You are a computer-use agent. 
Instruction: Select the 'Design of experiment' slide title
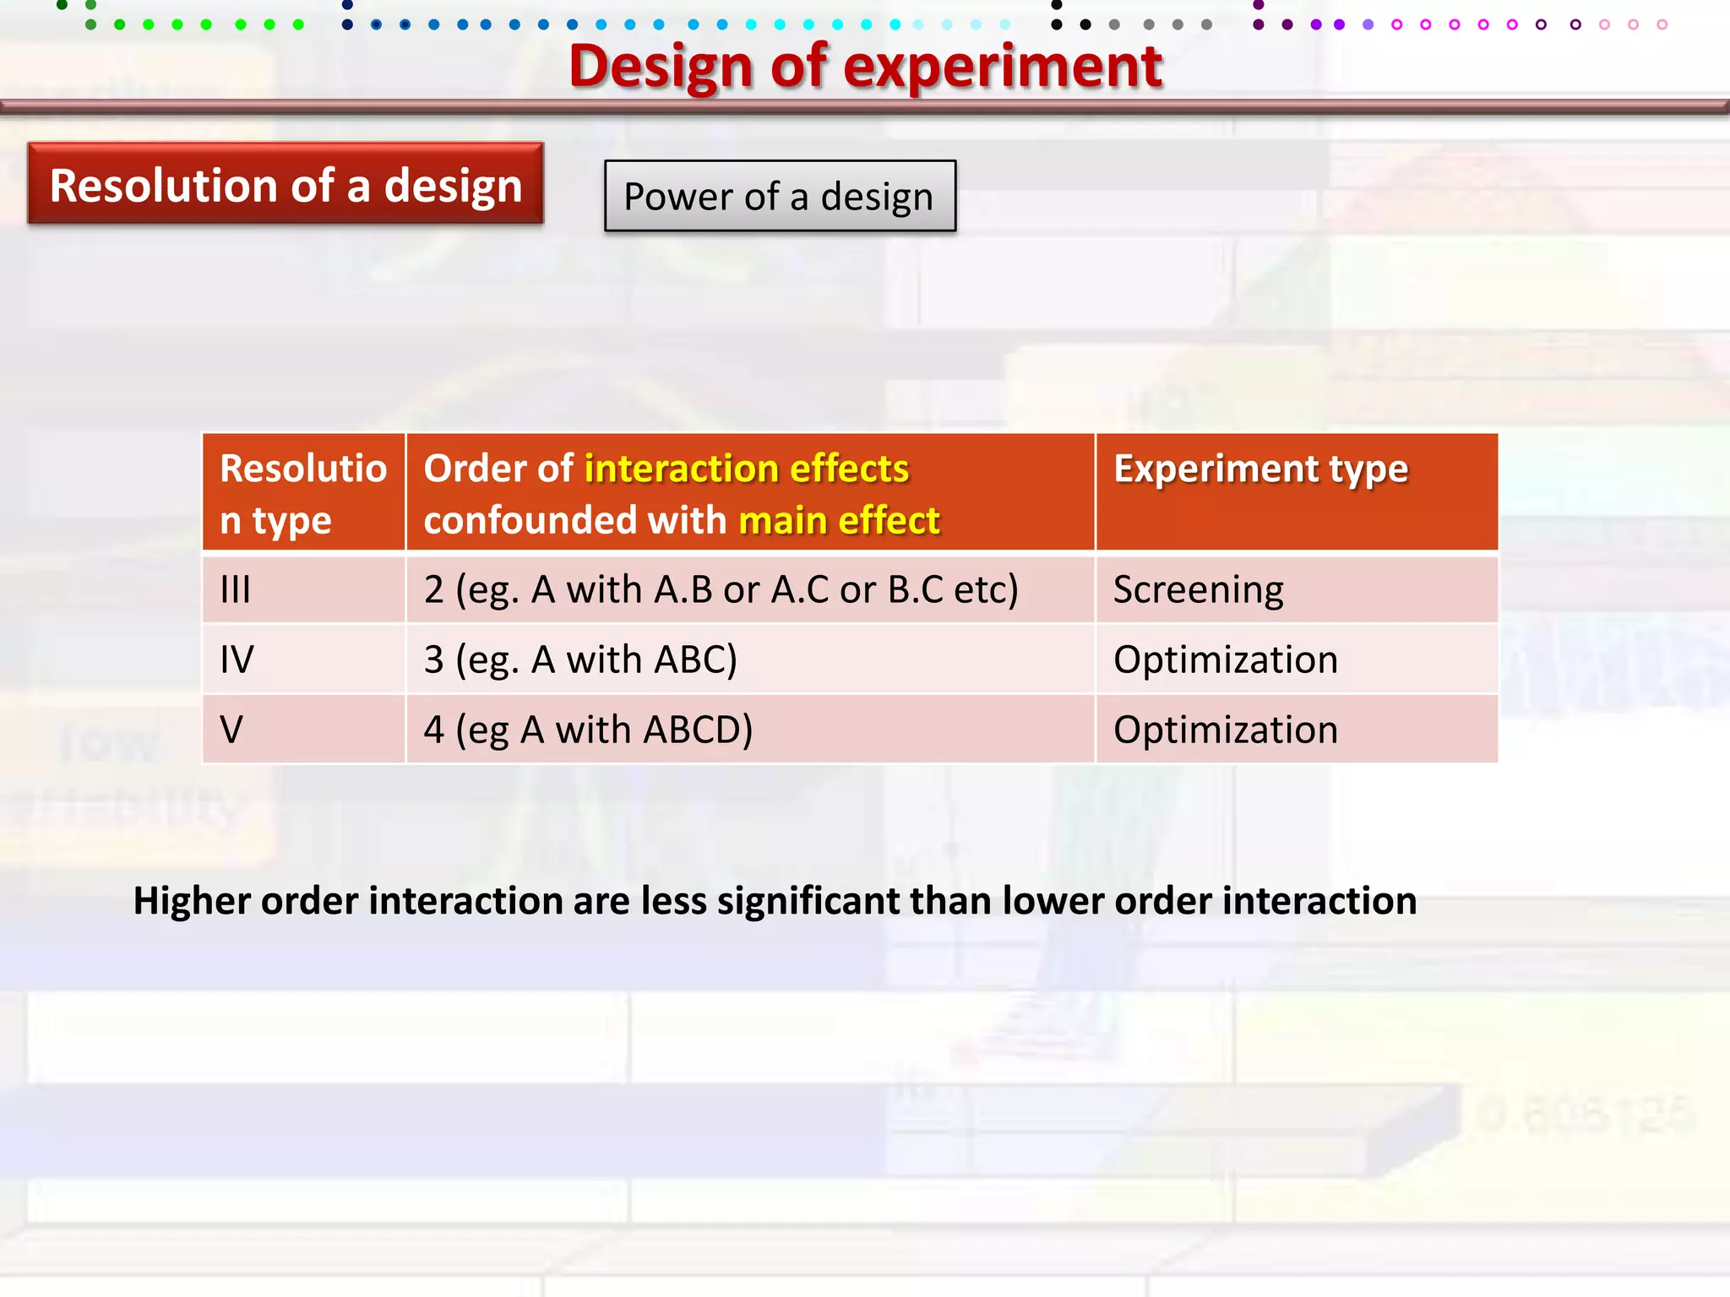[x=865, y=66]
